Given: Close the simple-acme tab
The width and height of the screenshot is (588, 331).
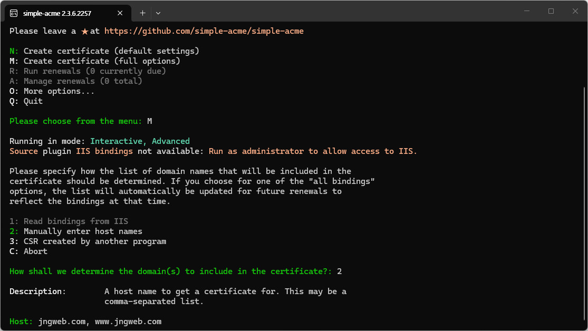Looking at the screenshot, I should point(120,13).
